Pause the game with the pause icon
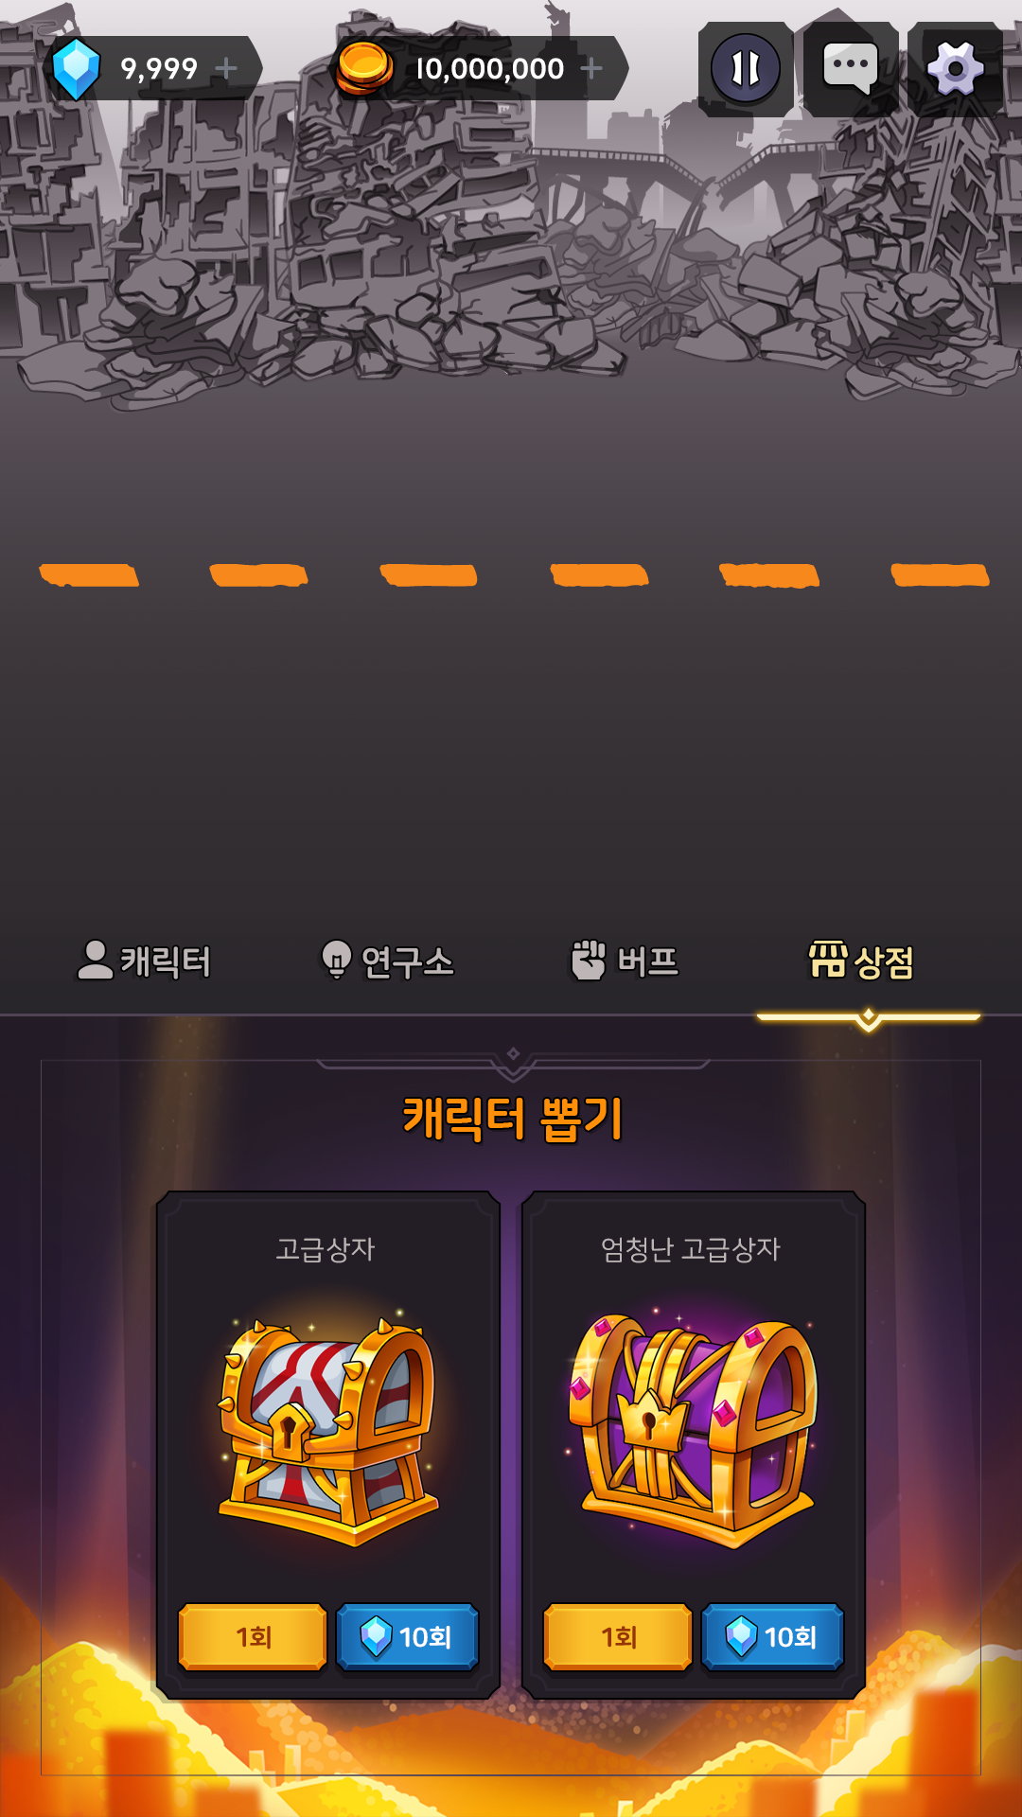The width and height of the screenshot is (1022, 1817). [x=746, y=68]
